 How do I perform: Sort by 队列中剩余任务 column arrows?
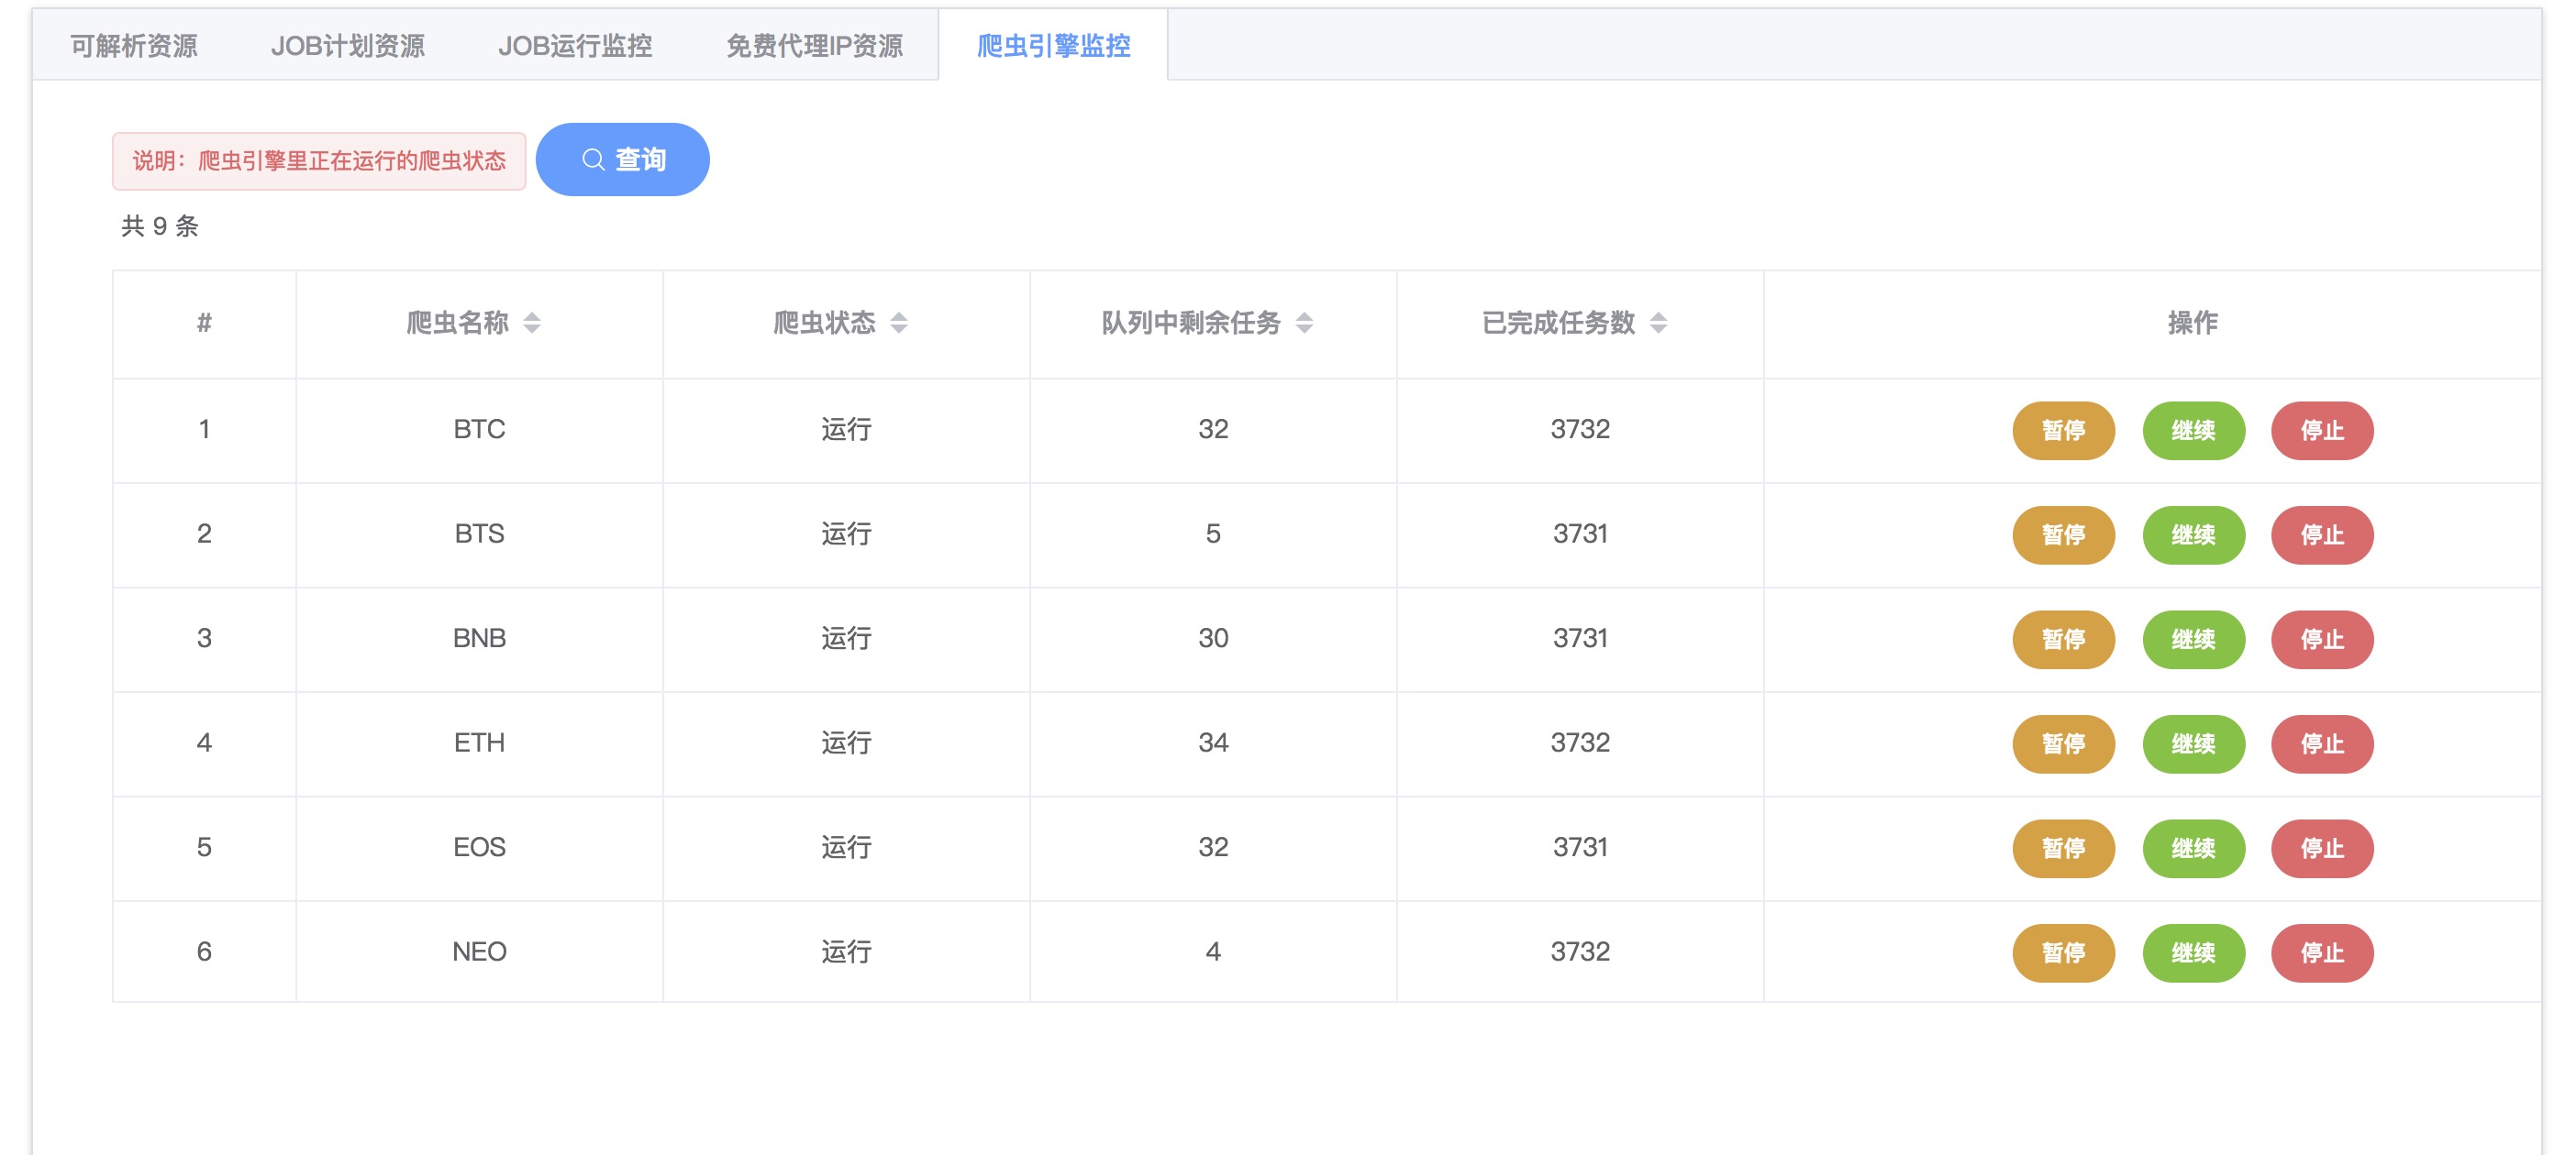[x=1304, y=323]
